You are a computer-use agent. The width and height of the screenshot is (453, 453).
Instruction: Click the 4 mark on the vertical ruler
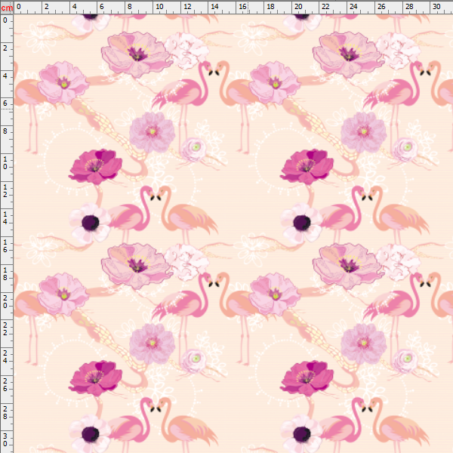coord(5,76)
